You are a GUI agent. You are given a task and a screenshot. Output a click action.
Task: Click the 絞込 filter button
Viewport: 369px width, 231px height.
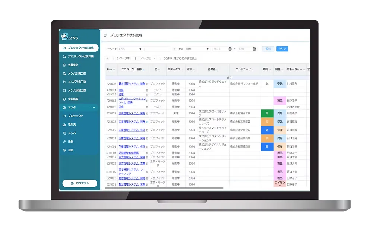coord(268,49)
